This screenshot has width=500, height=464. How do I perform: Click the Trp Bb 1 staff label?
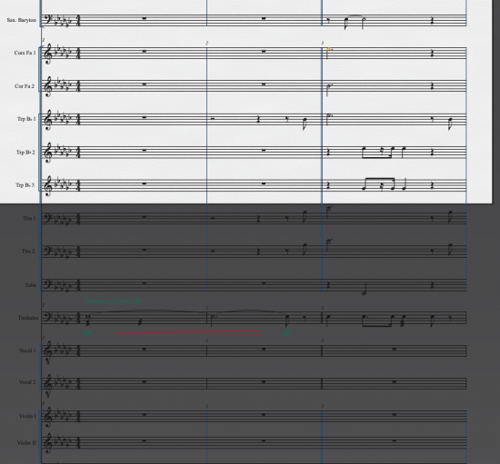point(26,119)
